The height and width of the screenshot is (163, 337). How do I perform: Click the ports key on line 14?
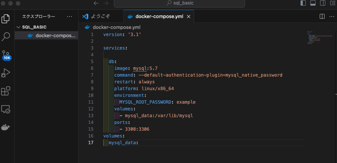(121, 122)
